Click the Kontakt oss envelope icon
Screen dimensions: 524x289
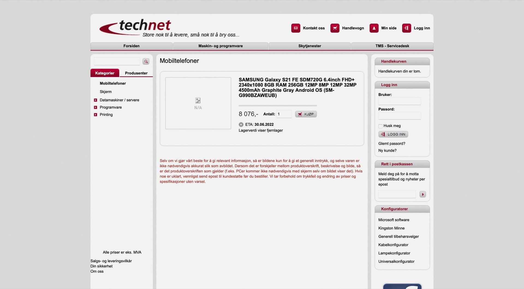[x=296, y=28]
